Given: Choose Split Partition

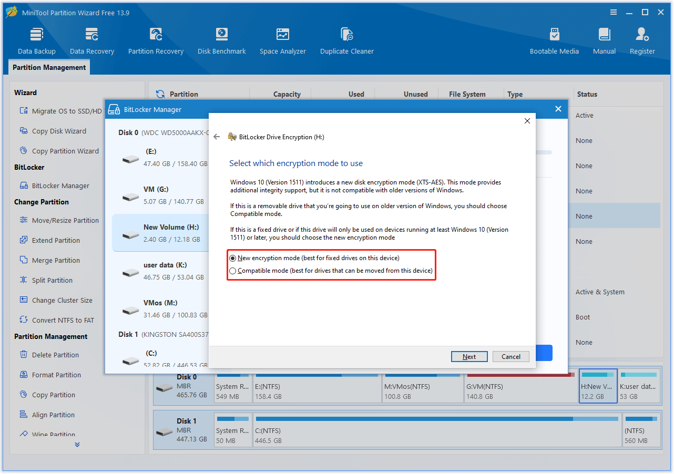Looking at the screenshot, I should click(x=46, y=280).
